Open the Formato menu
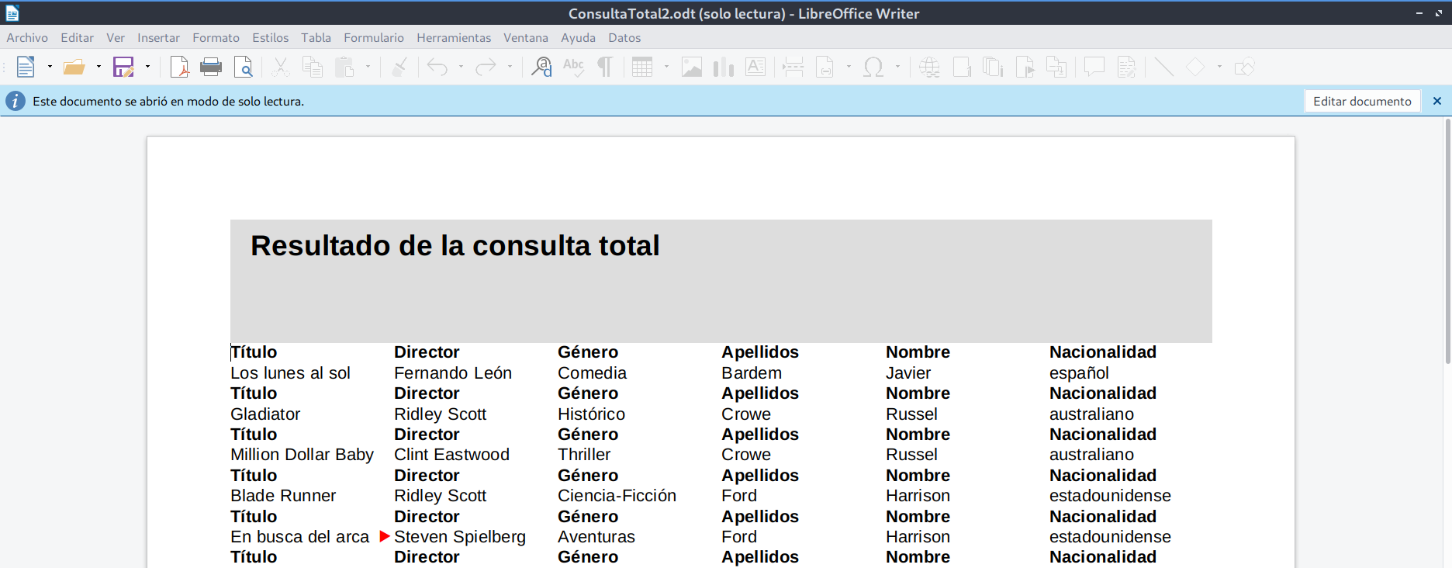The height and width of the screenshot is (568, 1452). pyautogui.click(x=216, y=37)
